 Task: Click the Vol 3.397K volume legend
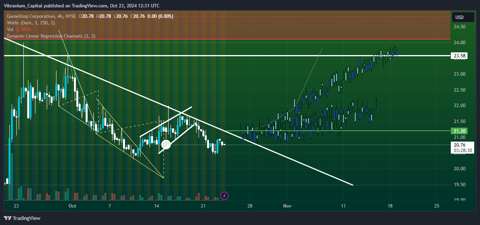19,29
